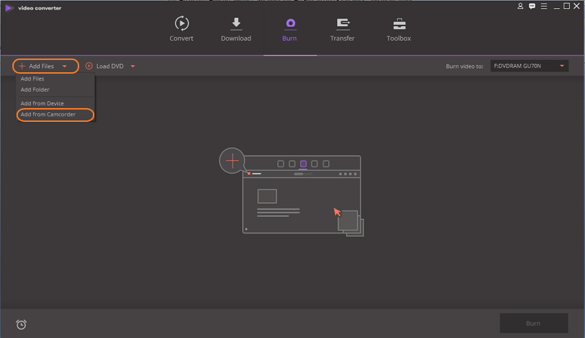Click the alarm clock scheduler icon
This screenshot has height=338, width=585.
point(21,324)
